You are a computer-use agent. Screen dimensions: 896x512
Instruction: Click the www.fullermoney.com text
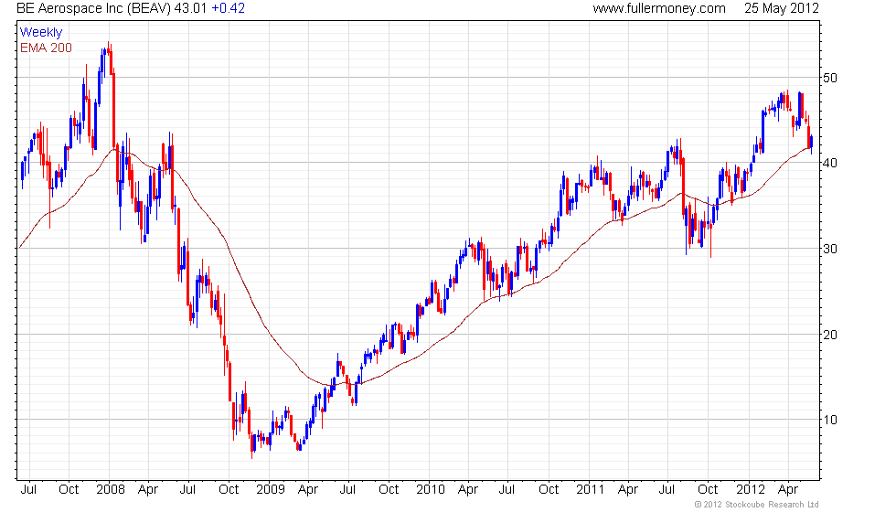(659, 8)
